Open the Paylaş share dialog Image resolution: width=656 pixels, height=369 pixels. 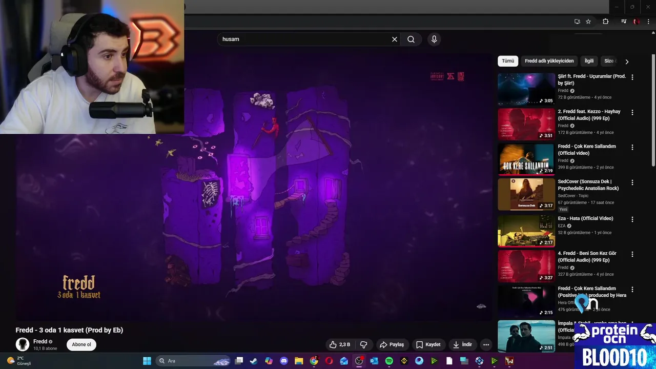point(392,344)
